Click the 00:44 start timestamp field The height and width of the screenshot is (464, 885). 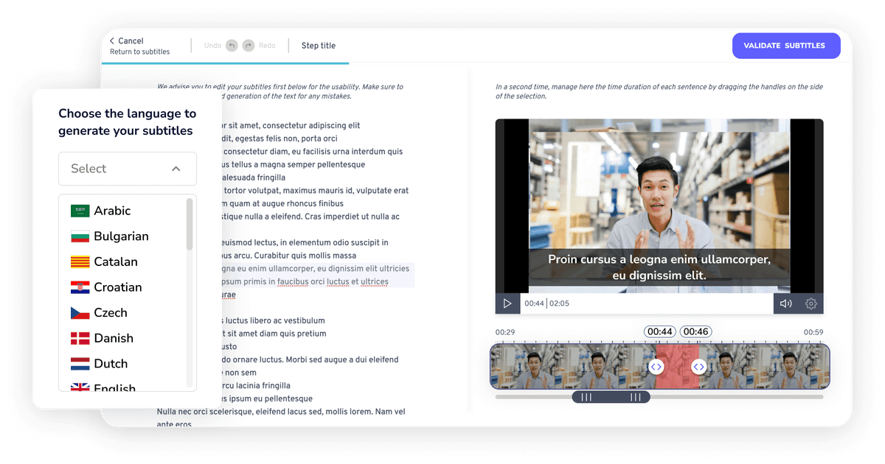click(x=659, y=331)
